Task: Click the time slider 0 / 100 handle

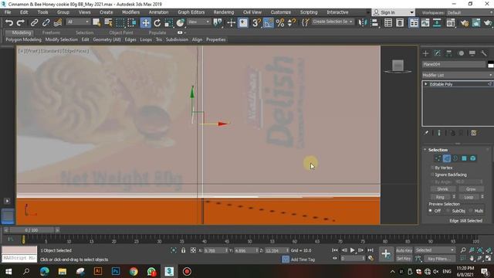Action: click(31, 230)
